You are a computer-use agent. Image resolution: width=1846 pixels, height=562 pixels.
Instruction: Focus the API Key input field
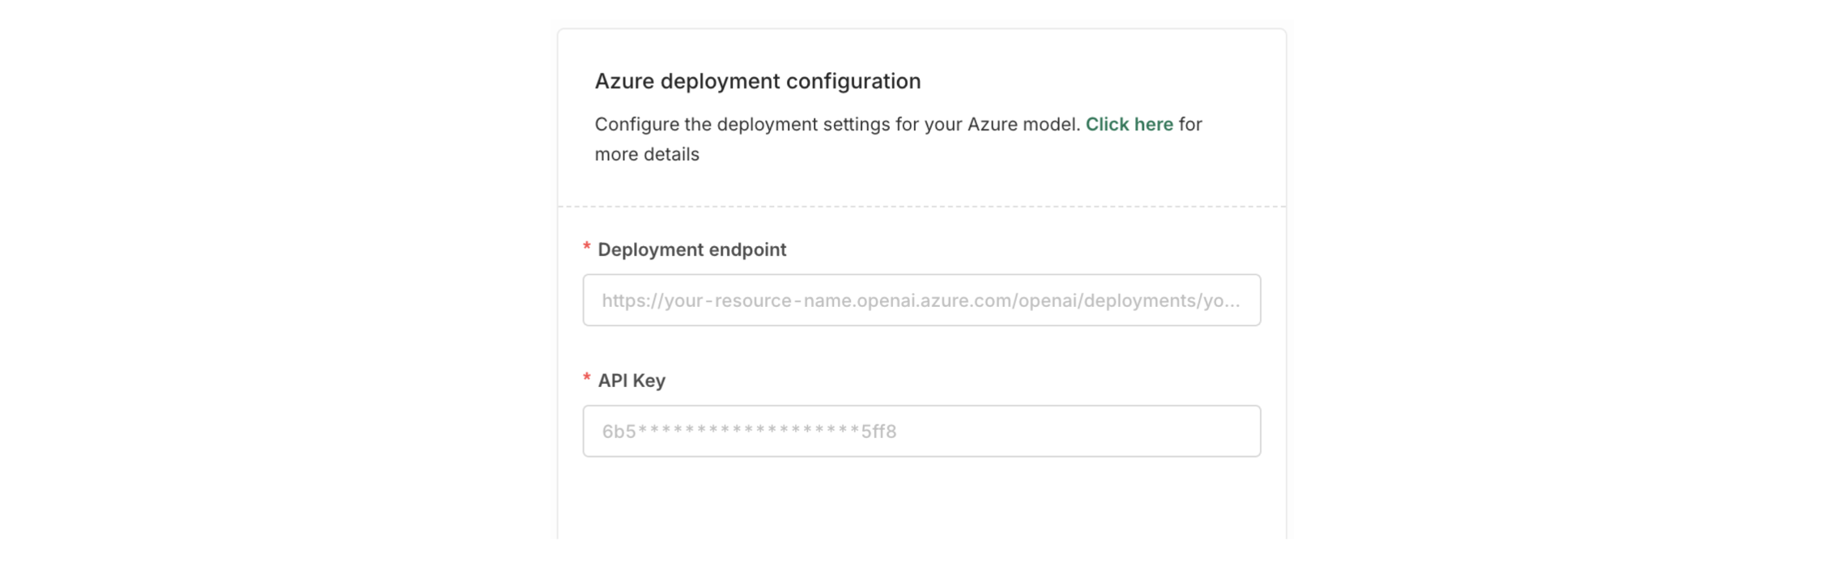pyautogui.click(x=921, y=432)
